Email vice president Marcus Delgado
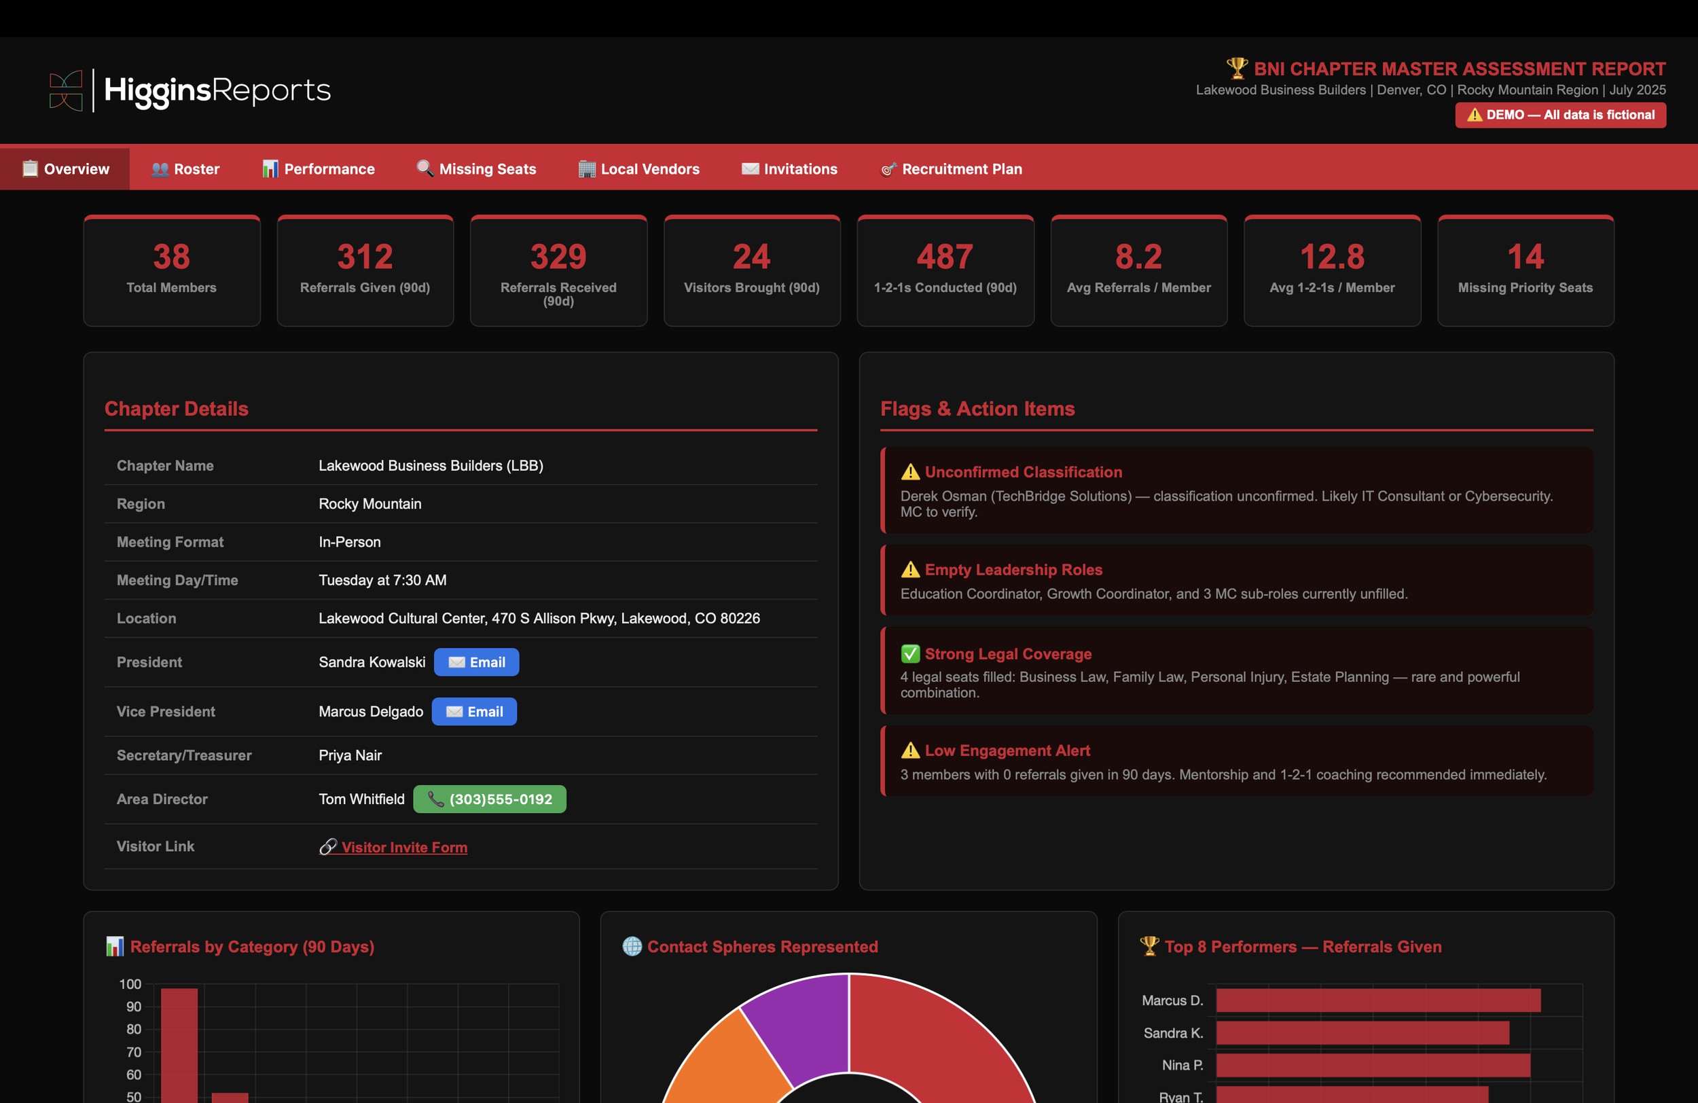 [473, 711]
